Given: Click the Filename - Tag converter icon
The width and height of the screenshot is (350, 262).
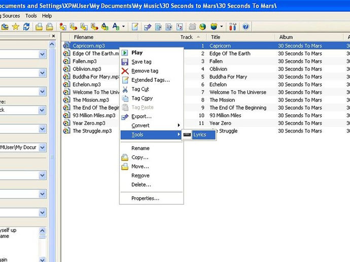Looking at the screenshot, I should pyautogui.click(x=74, y=27).
